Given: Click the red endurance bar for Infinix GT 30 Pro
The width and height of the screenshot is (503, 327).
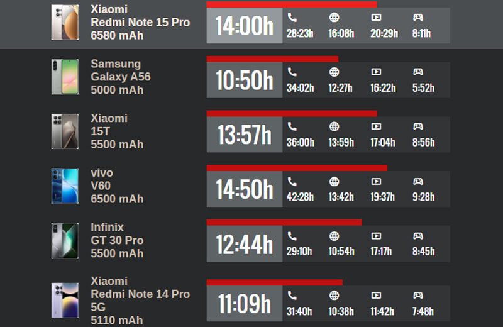Looking at the screenshot, I should point(284,223).
